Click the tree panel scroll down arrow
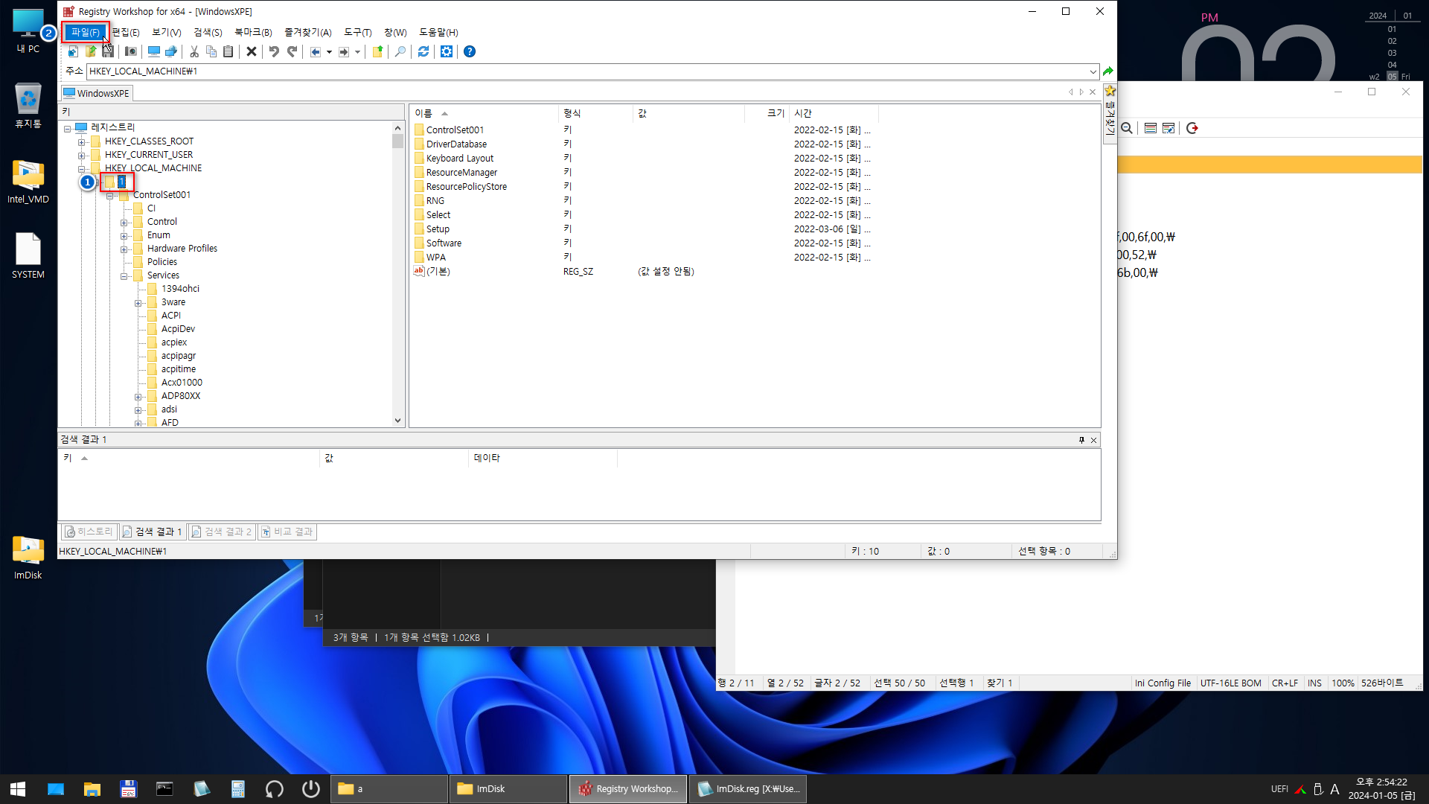 coord(397,421)
